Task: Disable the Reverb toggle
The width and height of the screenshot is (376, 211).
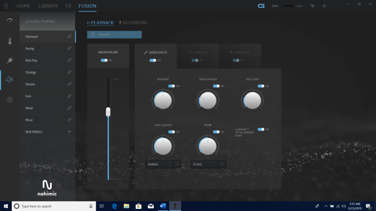Action: coord(216,132)
